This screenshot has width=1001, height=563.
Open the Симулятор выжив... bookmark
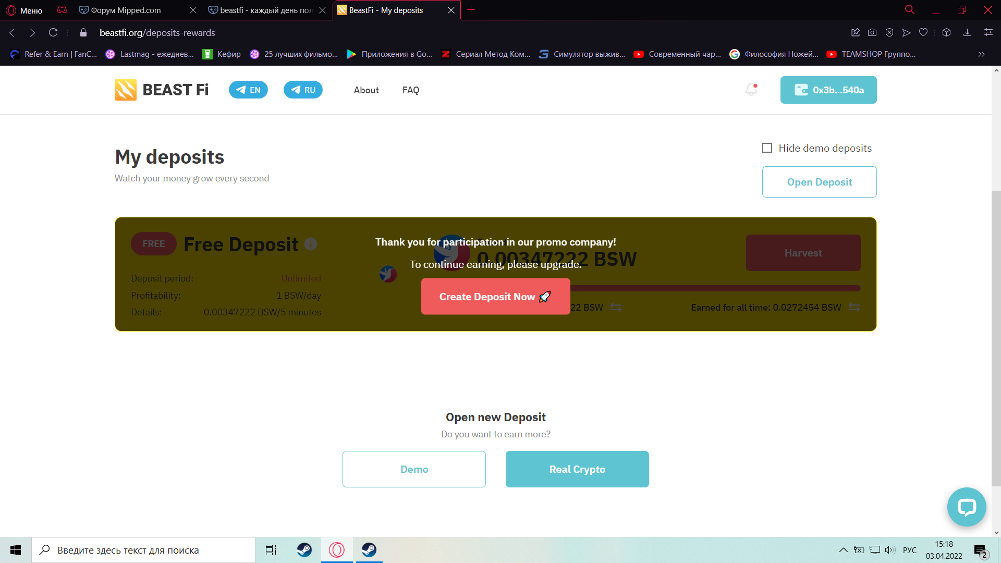point(582,54)
